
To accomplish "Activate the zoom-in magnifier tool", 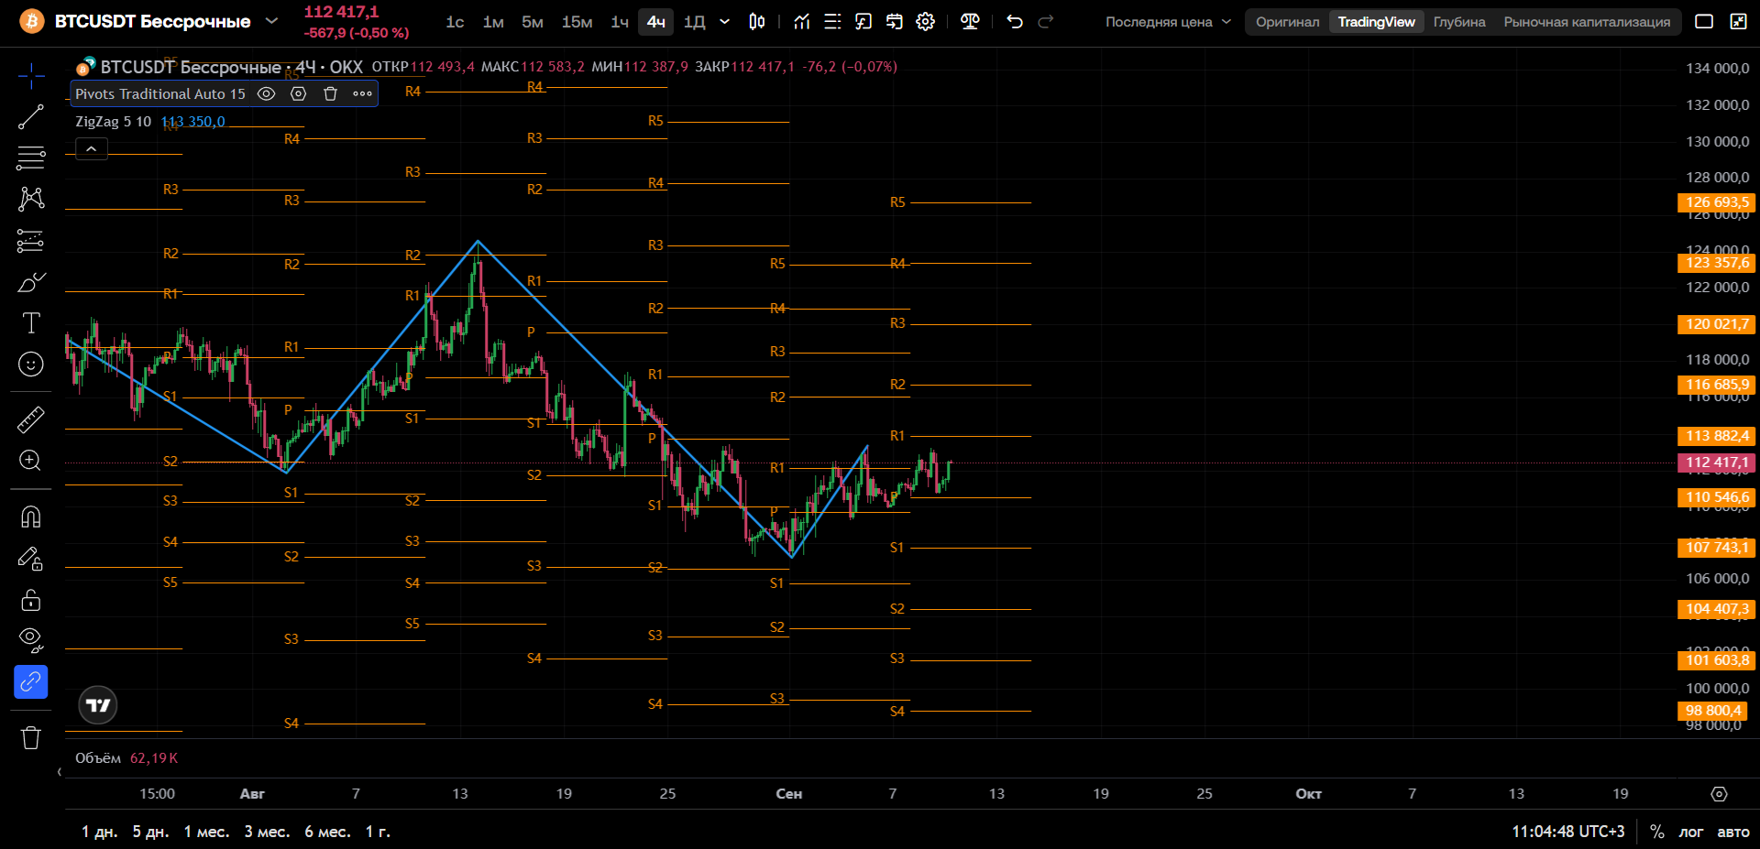I will click(x=31, y=461).
